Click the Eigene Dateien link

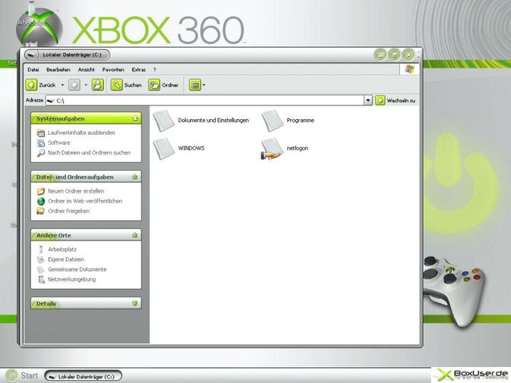click(x=66, y=259)
